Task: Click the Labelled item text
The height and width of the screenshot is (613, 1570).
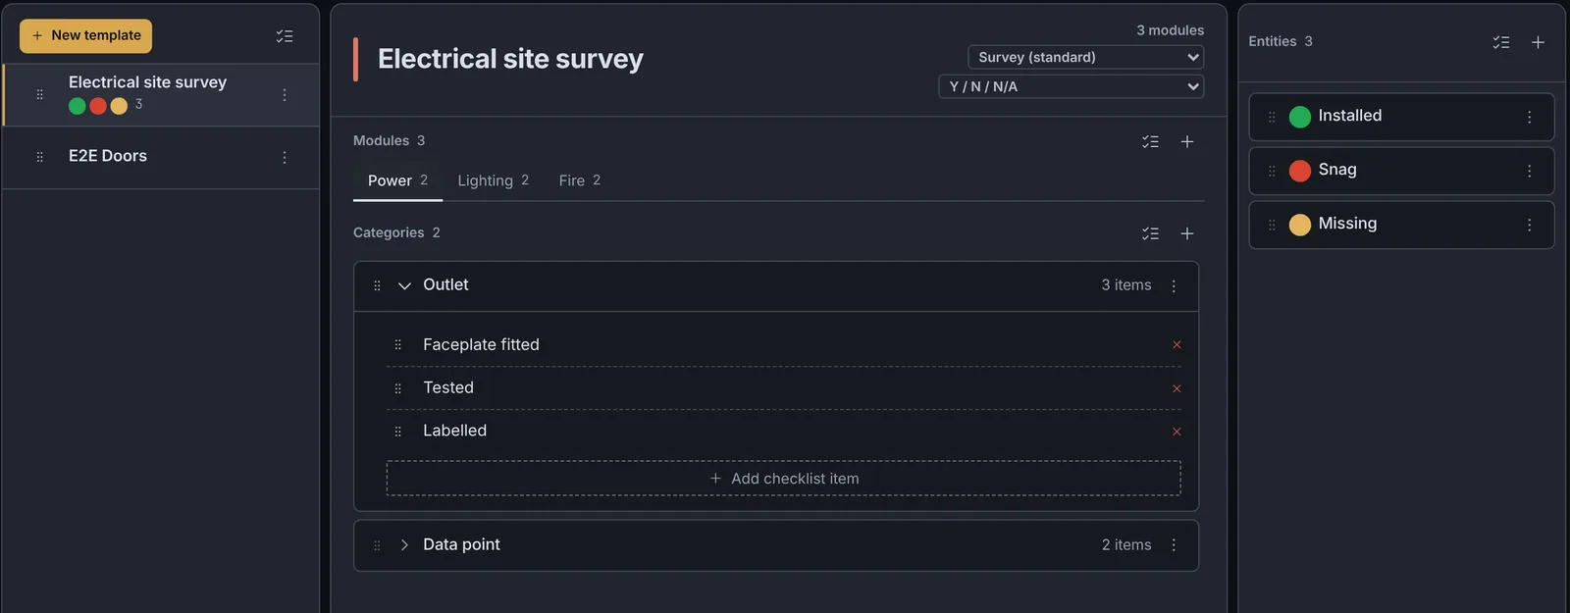Action: 454,431
